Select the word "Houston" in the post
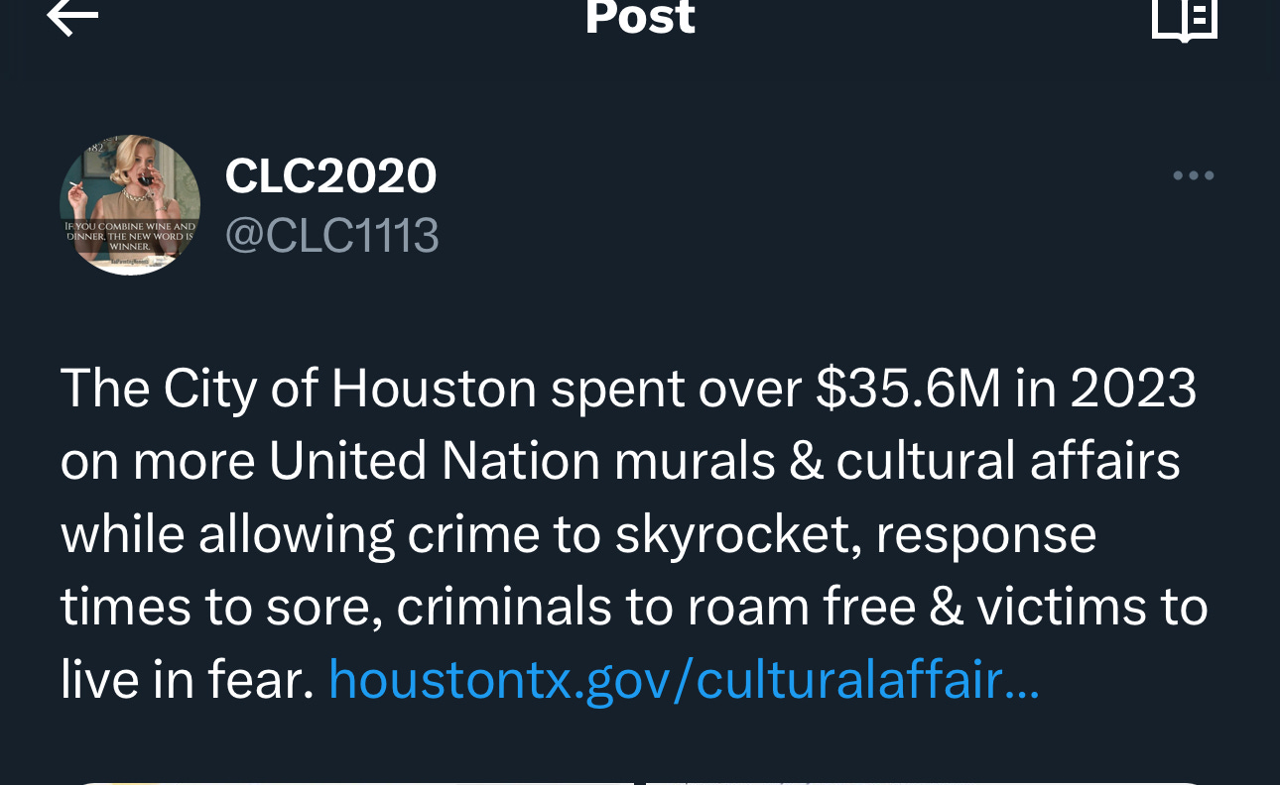Screen dimensions: 1280x785 (434, 390)
